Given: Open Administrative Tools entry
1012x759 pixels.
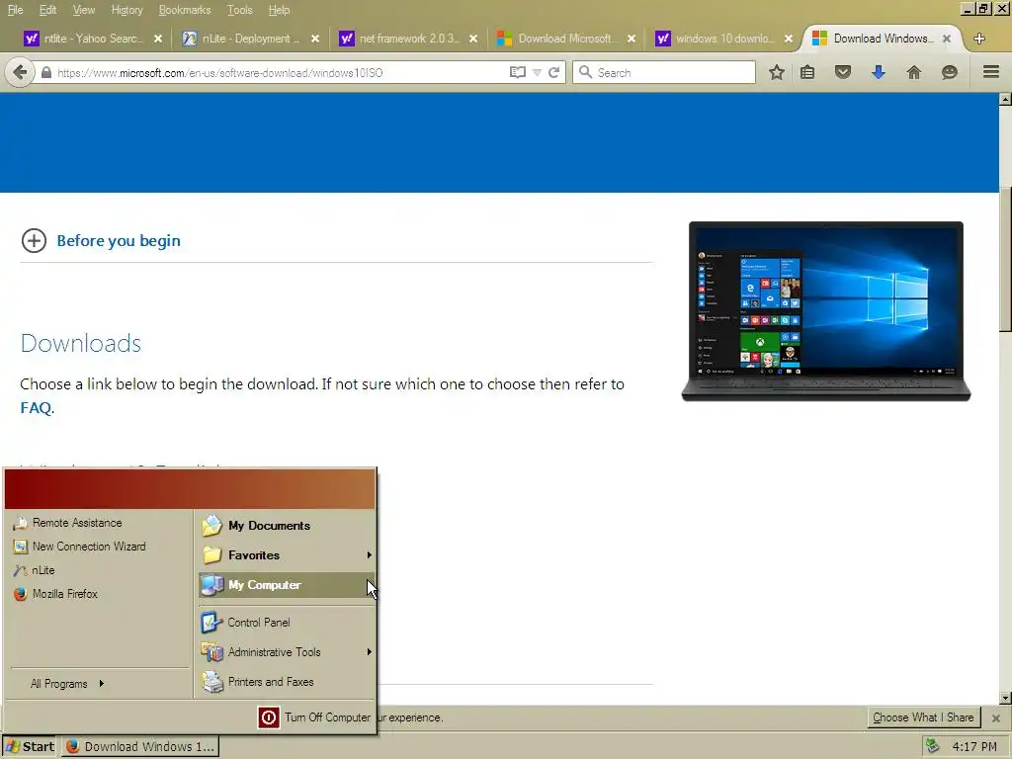Looking at the screenshot, I should coord(287,652).
